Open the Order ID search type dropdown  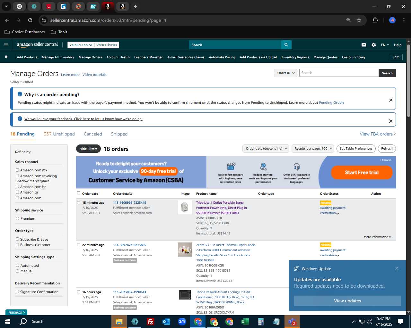[286, 73]
